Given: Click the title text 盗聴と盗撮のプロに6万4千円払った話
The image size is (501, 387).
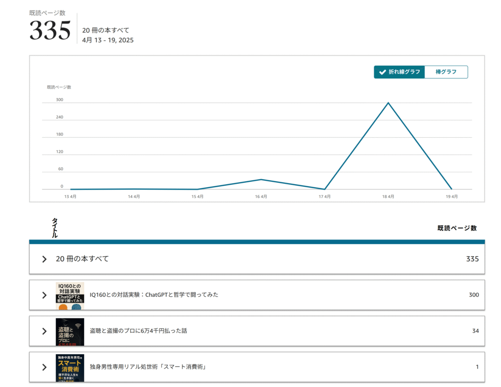Looking at the screenshot, I should click(x=138, y=331).
